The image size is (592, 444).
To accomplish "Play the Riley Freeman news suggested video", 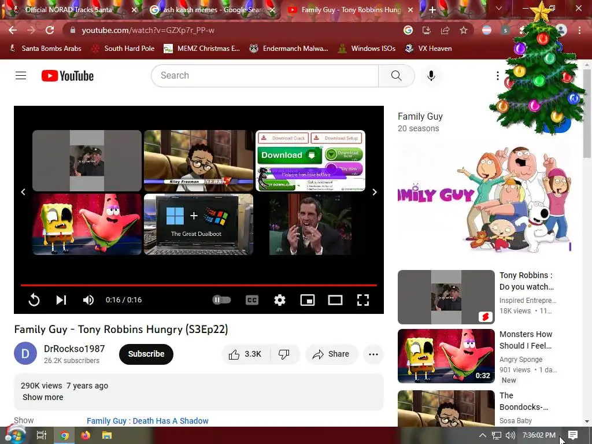I will coord(199,161).
